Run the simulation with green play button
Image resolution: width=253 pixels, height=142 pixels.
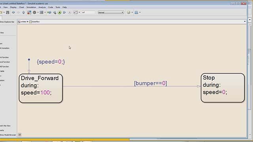click(x=59, y=12)
